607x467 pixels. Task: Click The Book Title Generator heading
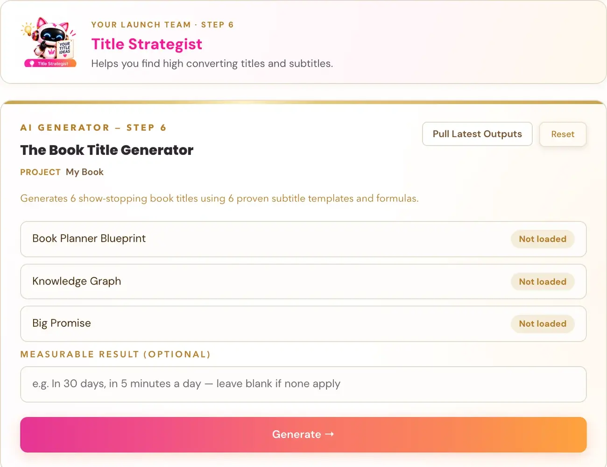coord(107,150)
